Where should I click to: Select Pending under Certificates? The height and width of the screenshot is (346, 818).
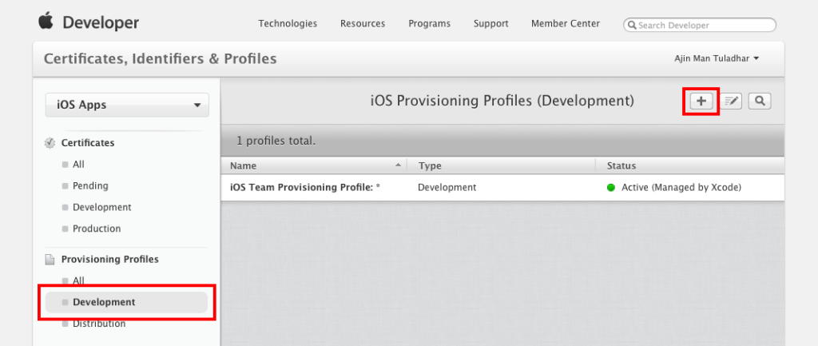(x=91, y=186)
